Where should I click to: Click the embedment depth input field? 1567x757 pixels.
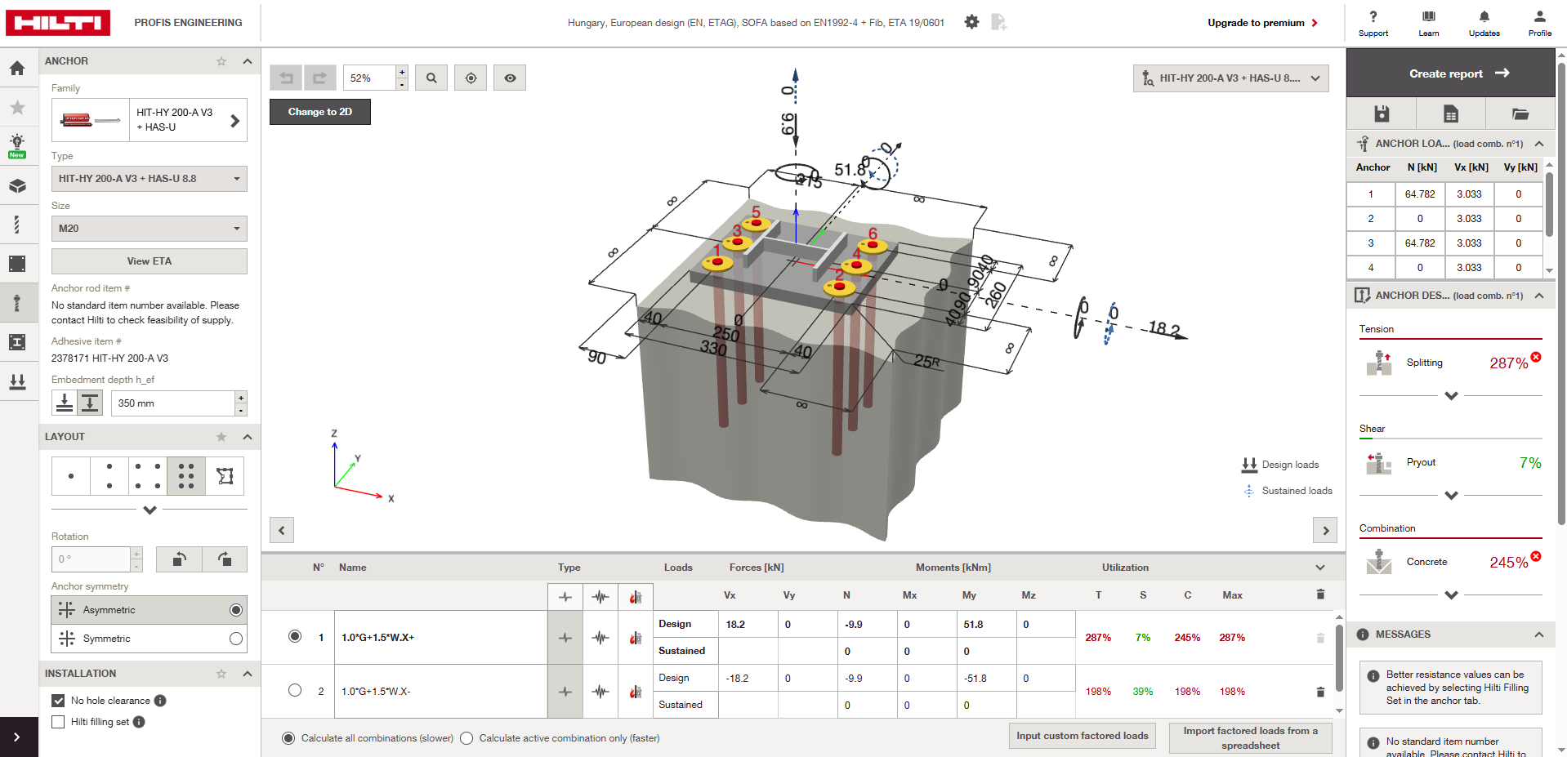click(x=173, y=403)
